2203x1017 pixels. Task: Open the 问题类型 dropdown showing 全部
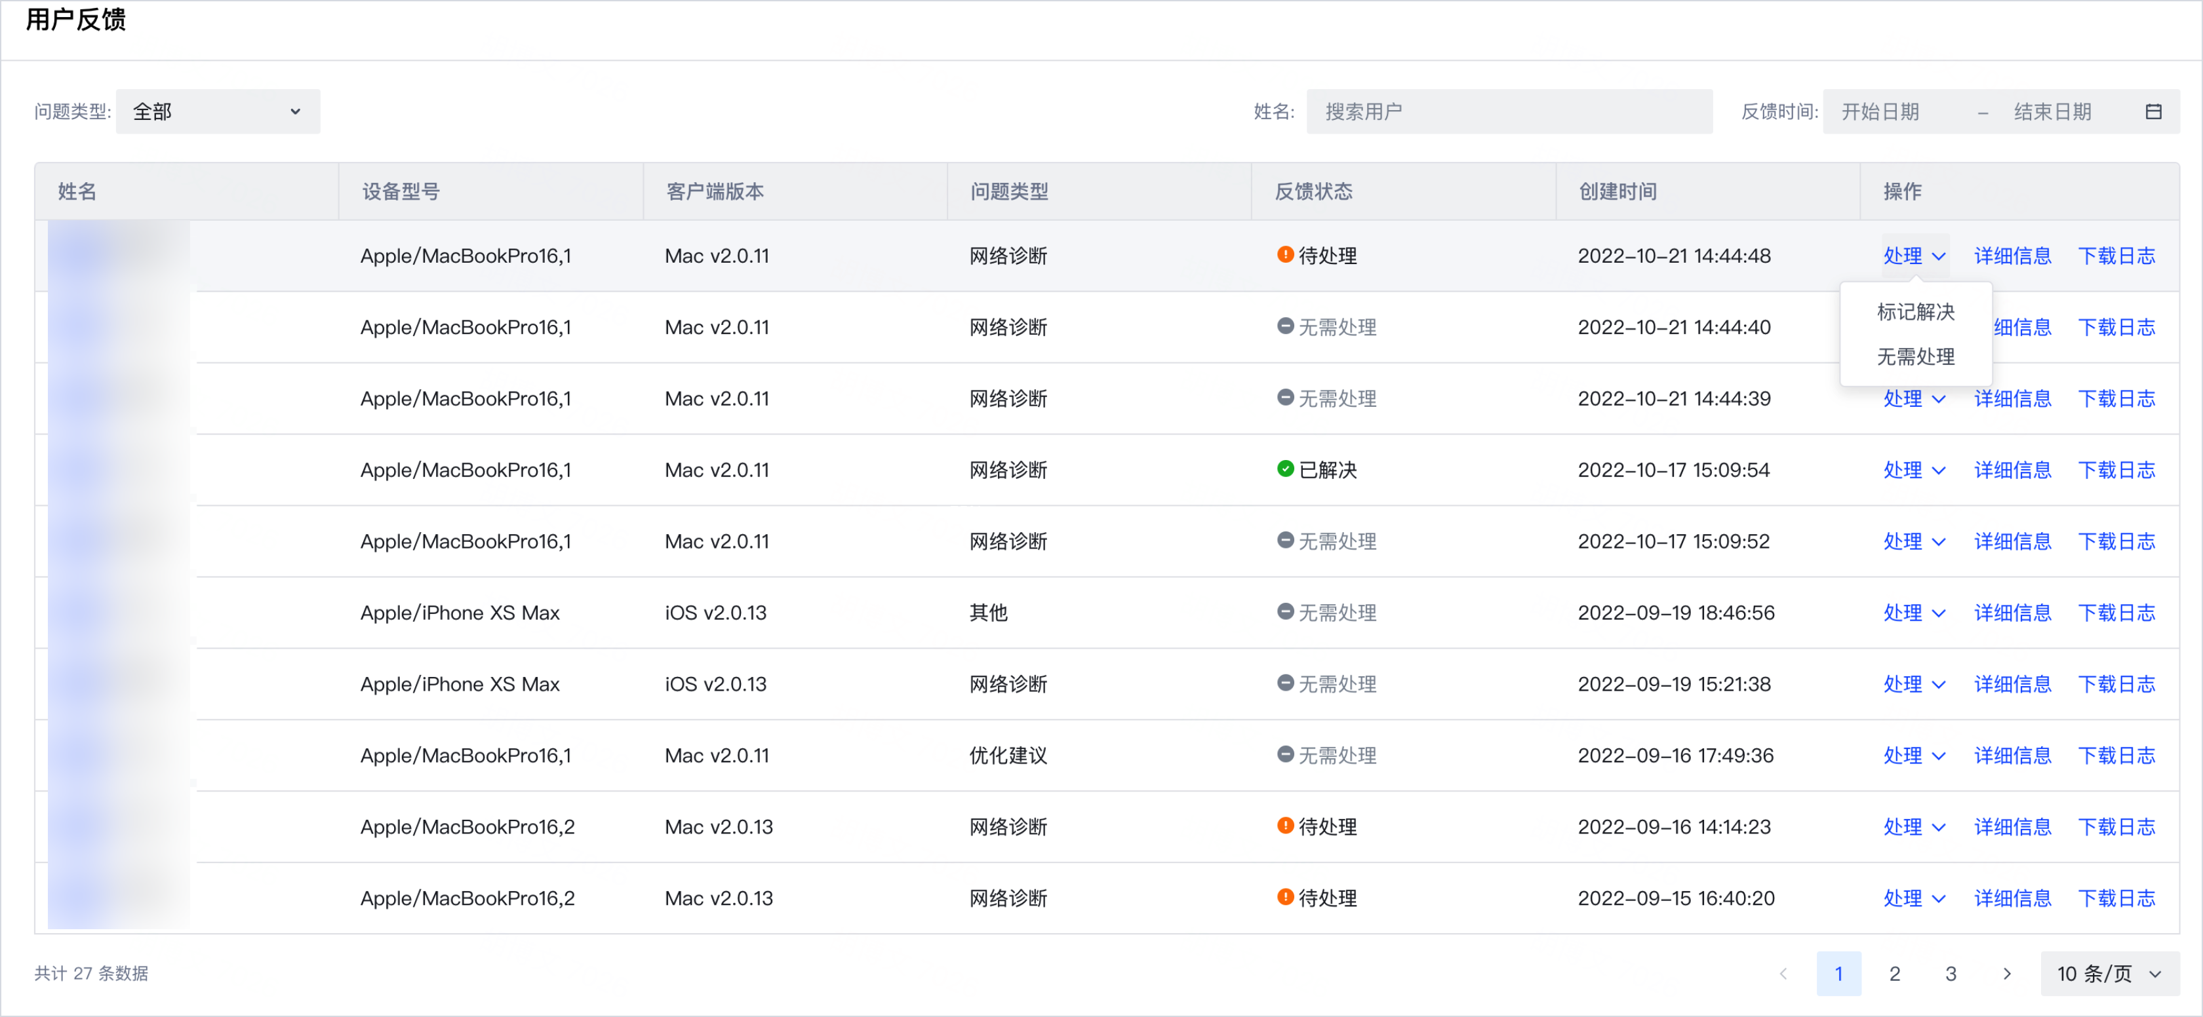point(218,112)
